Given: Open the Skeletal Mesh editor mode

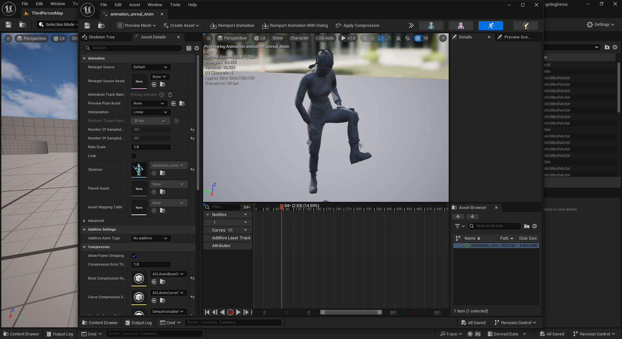Looking at the screenshot, I should 461,26.
